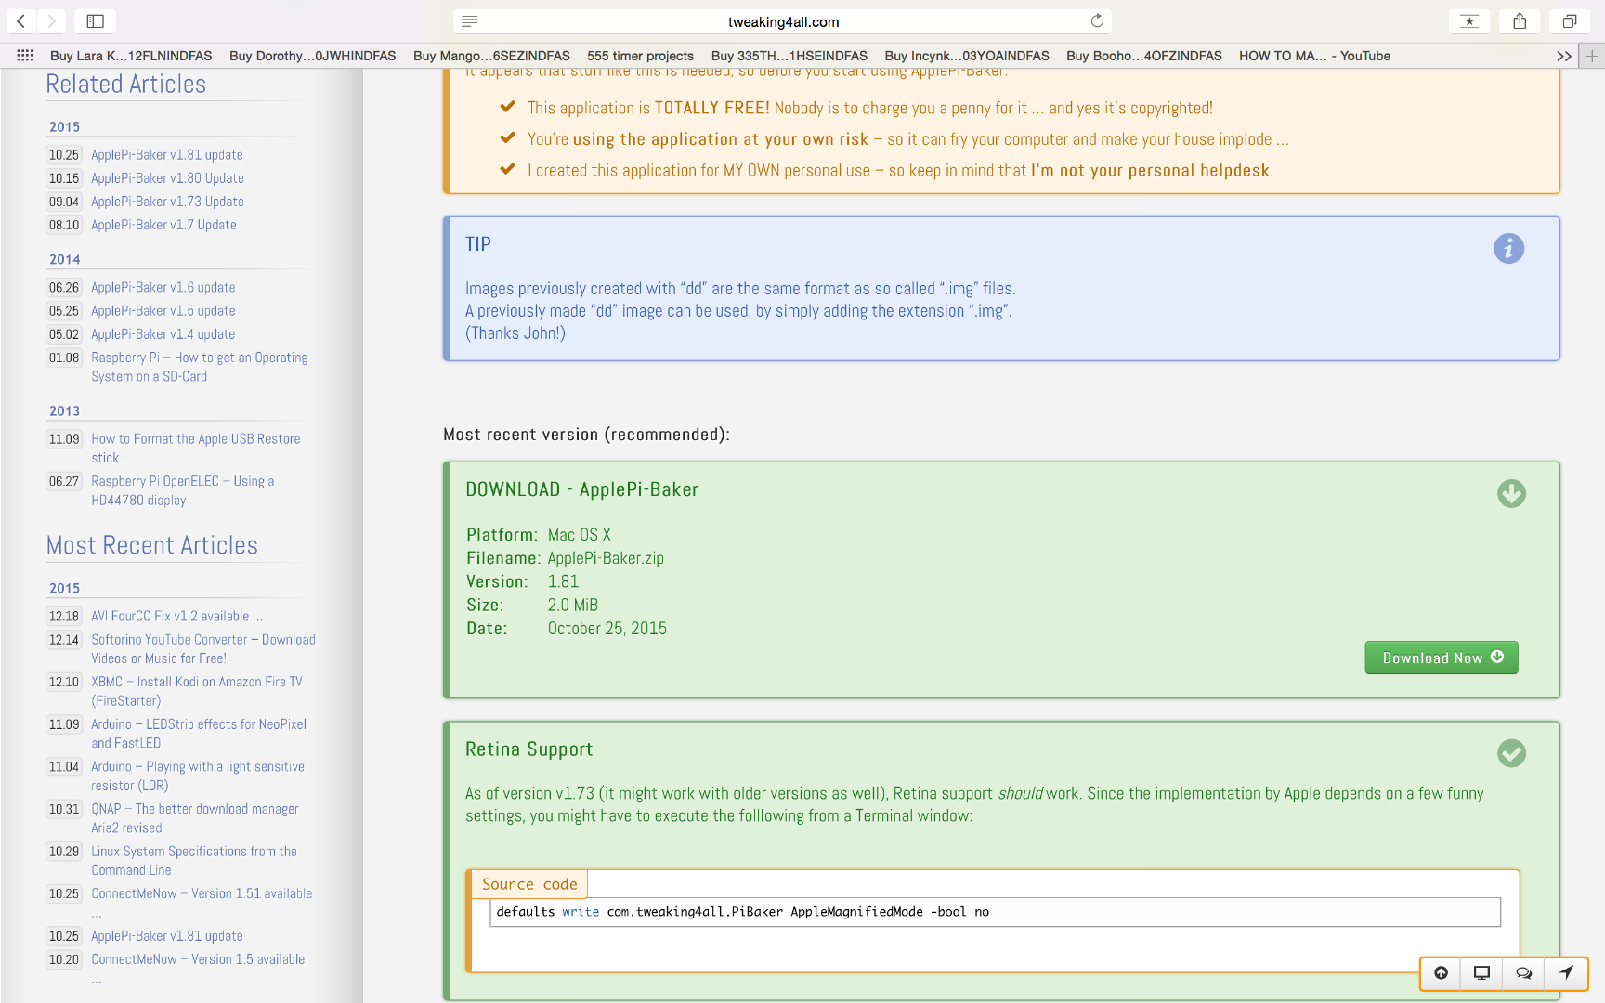
Task: Click the Most Recent Articles heading
Action: (152, 545)
